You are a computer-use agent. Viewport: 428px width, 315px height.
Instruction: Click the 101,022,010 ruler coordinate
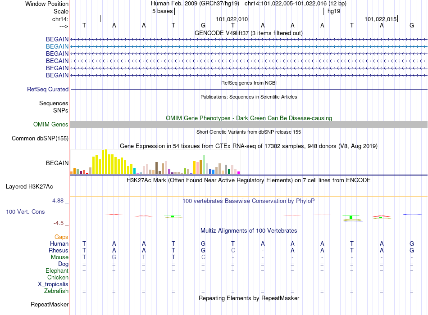[x=232, y=19]
